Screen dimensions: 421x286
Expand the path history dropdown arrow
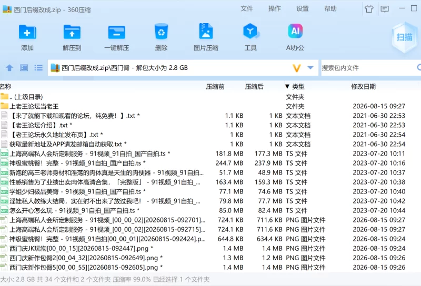click(x=310, y=68)
